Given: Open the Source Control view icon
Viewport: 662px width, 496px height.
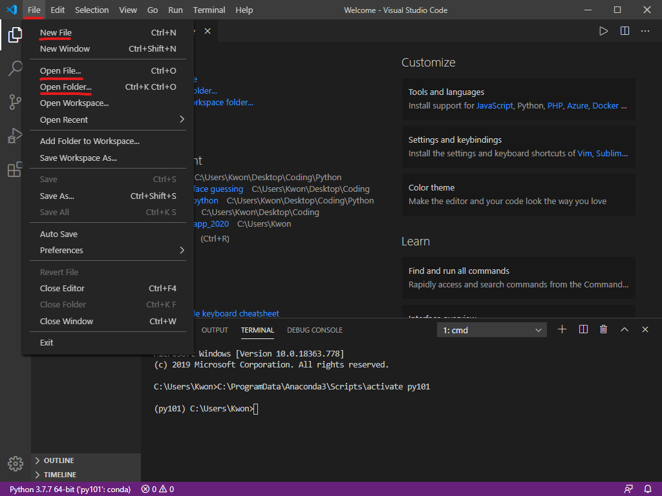Looking at the screenshot, I should [x=16, y=101].
